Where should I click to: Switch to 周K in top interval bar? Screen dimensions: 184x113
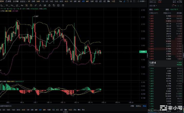point(109,1)
